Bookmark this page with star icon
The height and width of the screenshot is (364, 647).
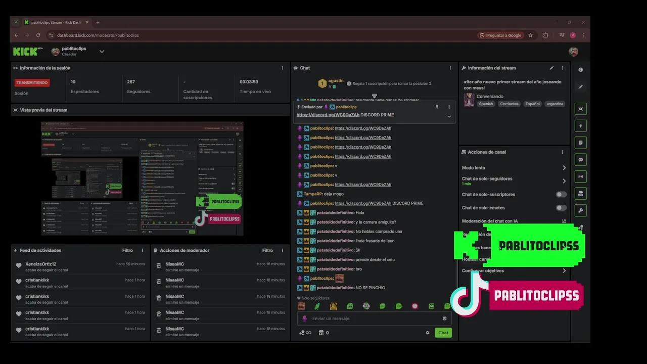[530, 35]
